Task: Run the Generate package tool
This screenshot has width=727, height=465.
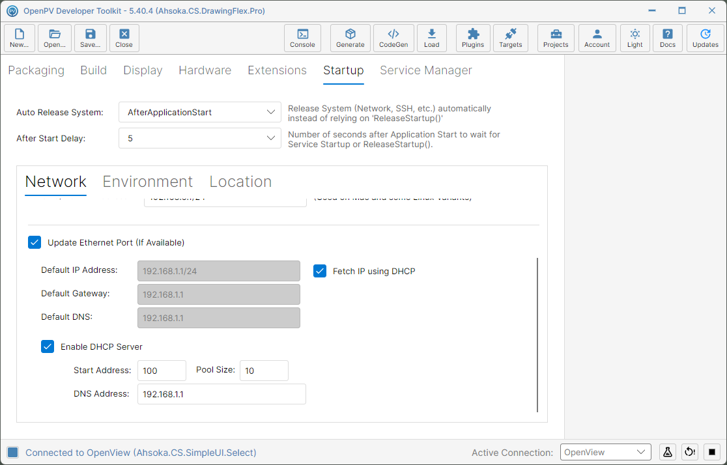Action: coord(350,38)
